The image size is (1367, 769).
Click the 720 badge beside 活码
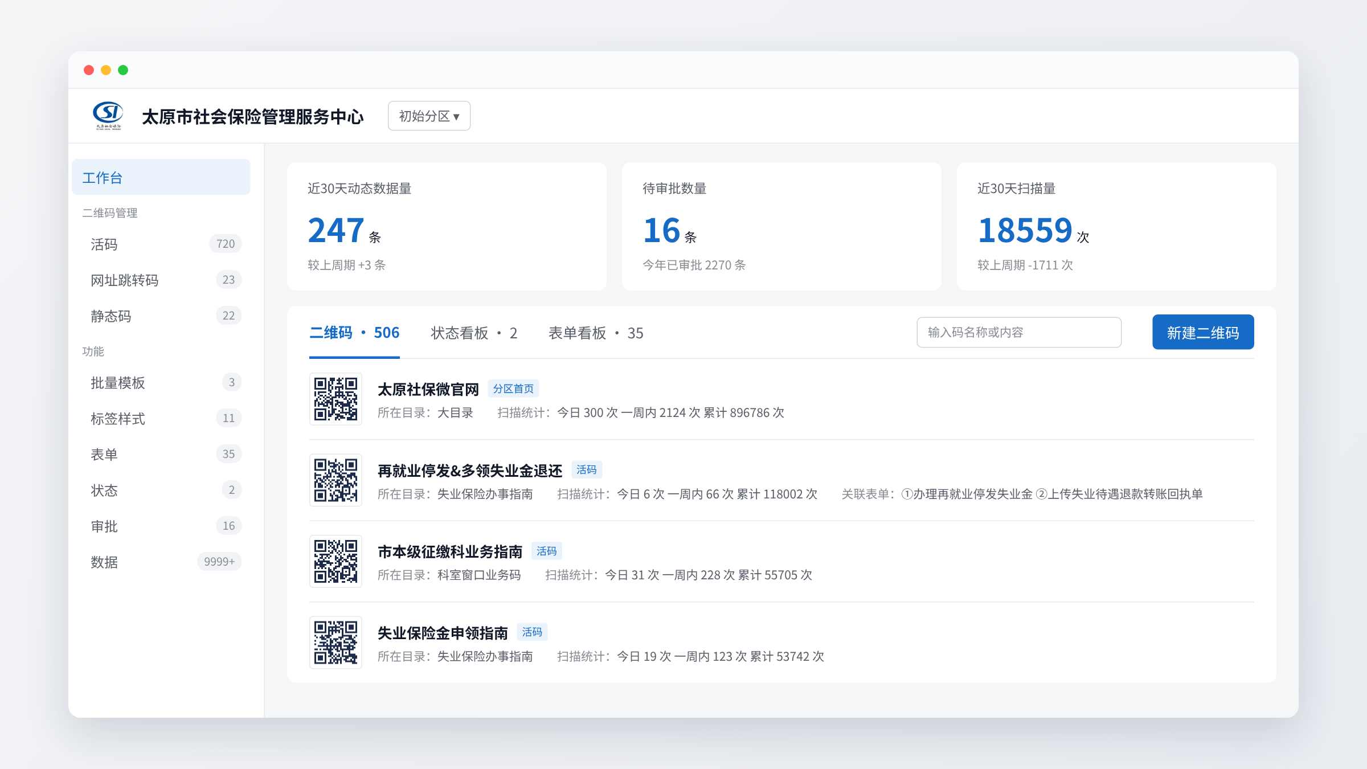pyautogui.click(x=226, y=244)
